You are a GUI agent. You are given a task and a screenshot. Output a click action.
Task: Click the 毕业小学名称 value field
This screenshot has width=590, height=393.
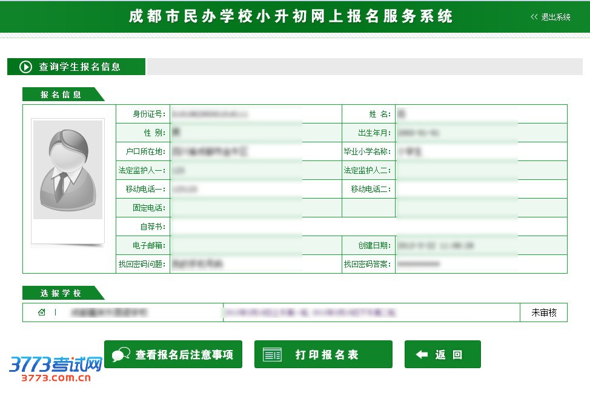coord(480,151)
